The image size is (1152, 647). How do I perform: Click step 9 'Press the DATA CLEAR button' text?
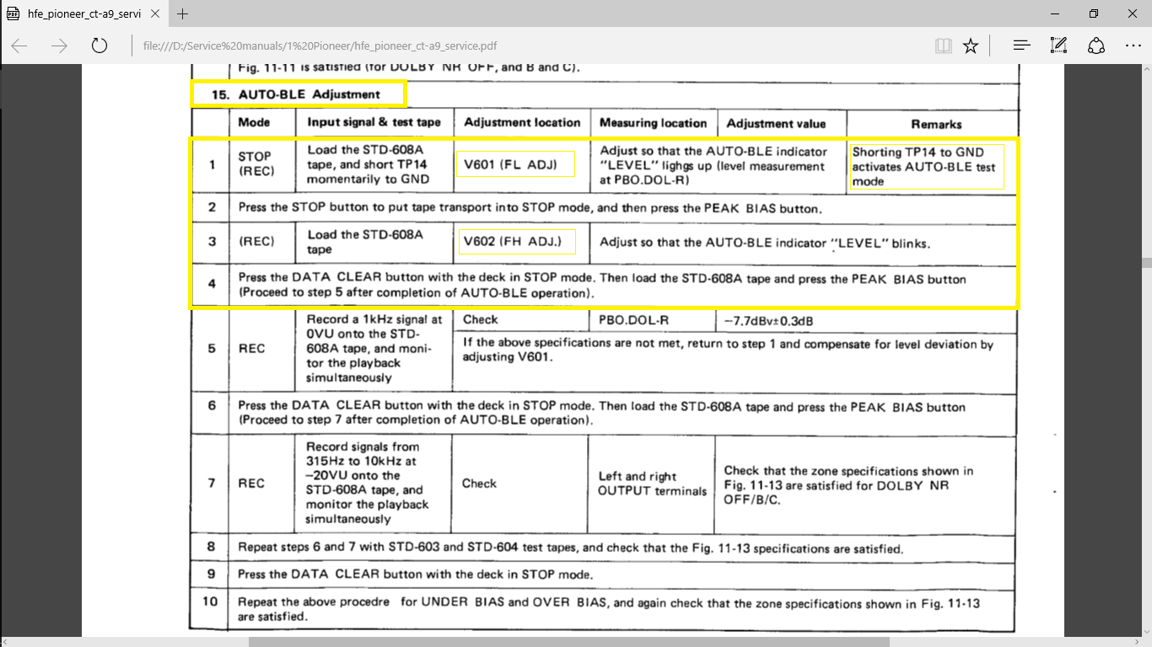pos(415,575)
